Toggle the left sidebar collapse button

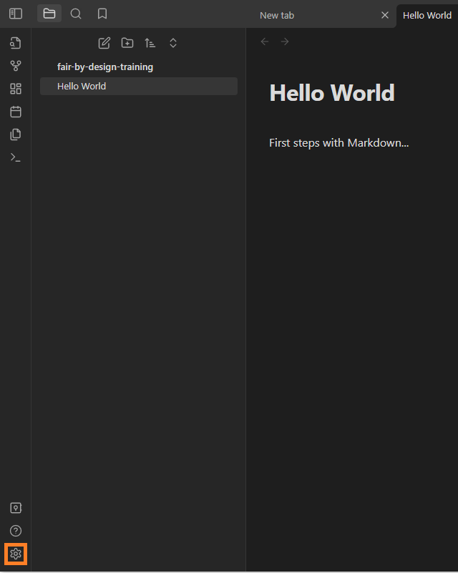tap(15, 14)
